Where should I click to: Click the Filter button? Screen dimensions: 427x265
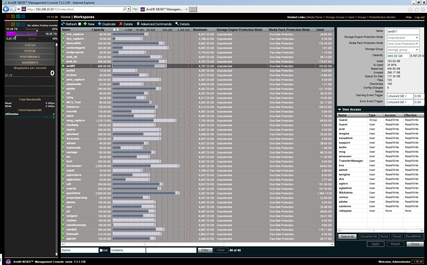click(205, 250)
